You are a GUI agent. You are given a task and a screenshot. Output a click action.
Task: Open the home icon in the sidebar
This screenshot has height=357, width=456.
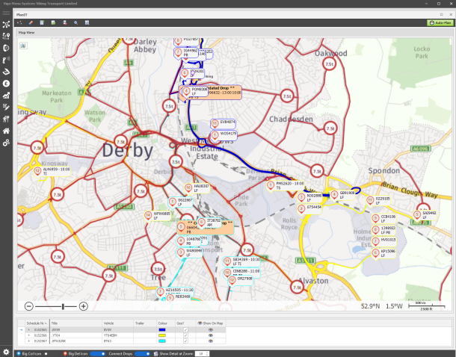point(6,131)
